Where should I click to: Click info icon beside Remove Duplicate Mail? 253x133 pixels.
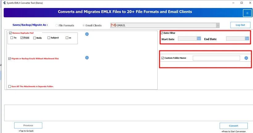tap(87, 34)
